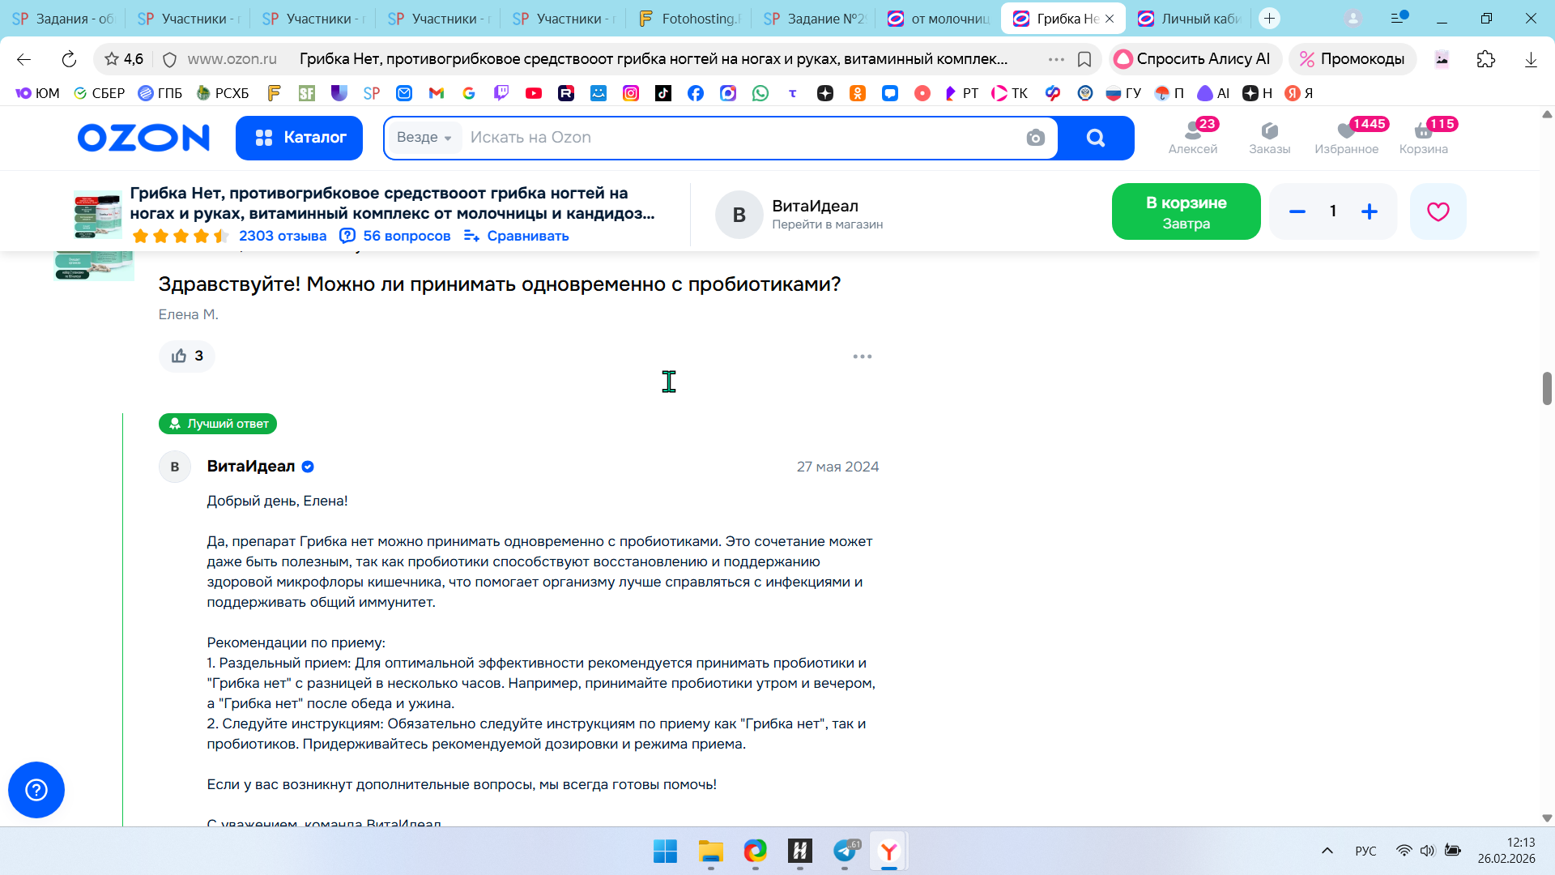The height and width of the screenshot is (875, 1555).
Task: Click the green В корзине button
Action: 1186,211
